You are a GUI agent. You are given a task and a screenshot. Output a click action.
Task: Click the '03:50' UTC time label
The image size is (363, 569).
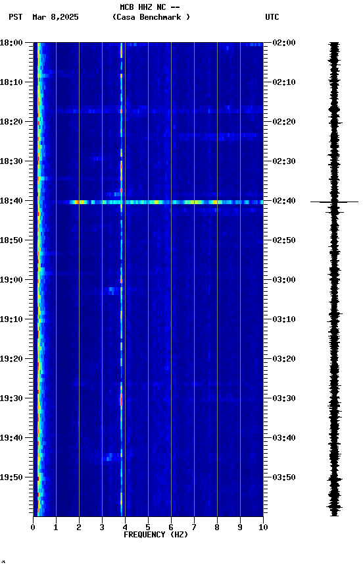tap(284, 477)
